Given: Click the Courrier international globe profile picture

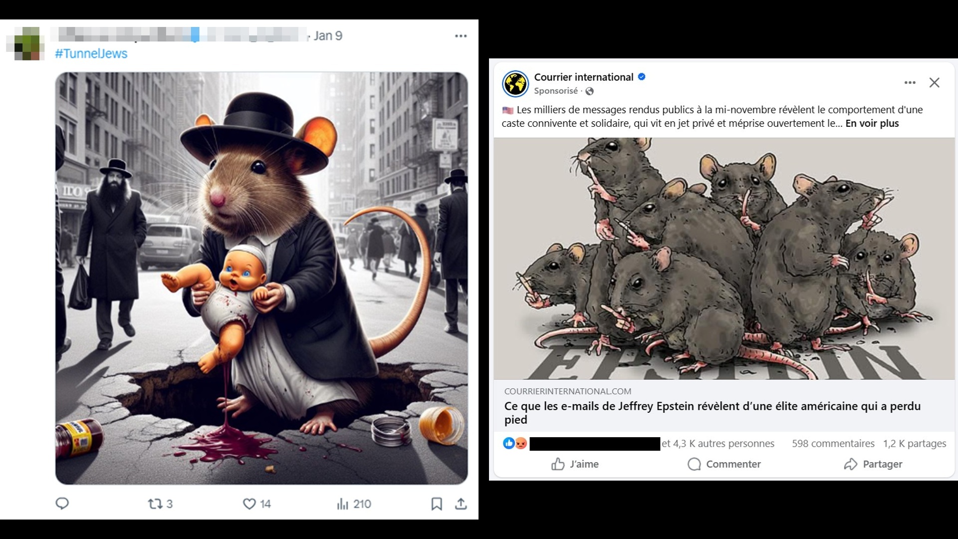Looking at the screenshot, I should 515,83.
